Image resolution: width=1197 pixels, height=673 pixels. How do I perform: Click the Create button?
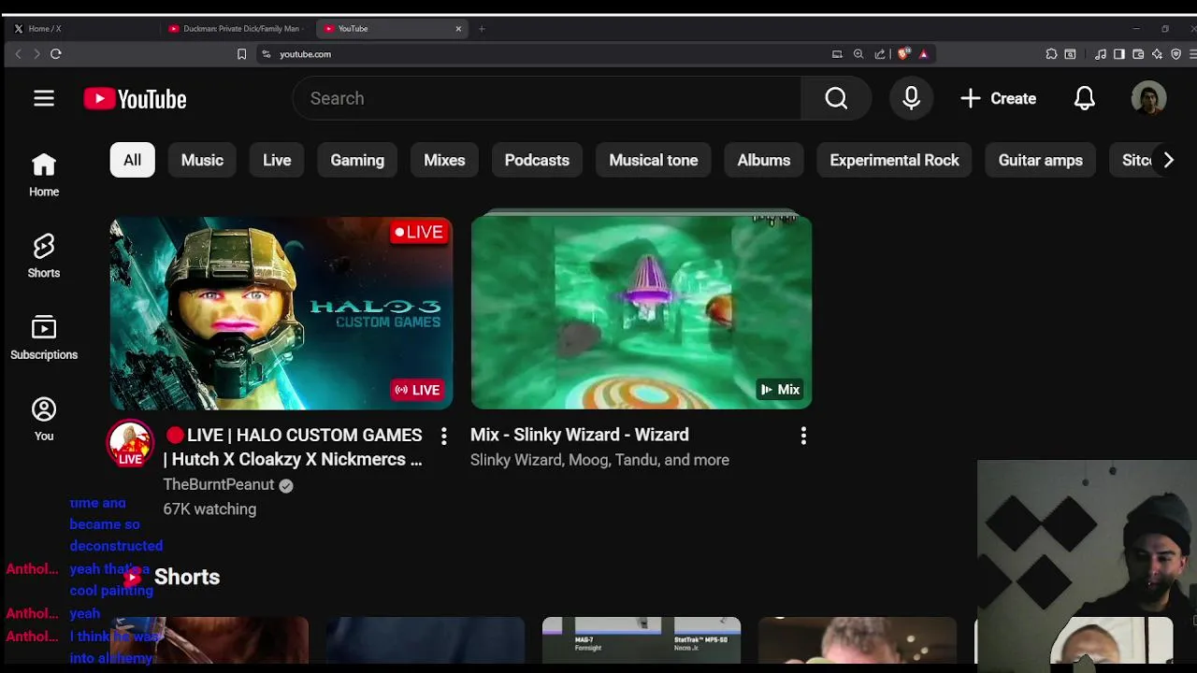(x=998, y=98)
